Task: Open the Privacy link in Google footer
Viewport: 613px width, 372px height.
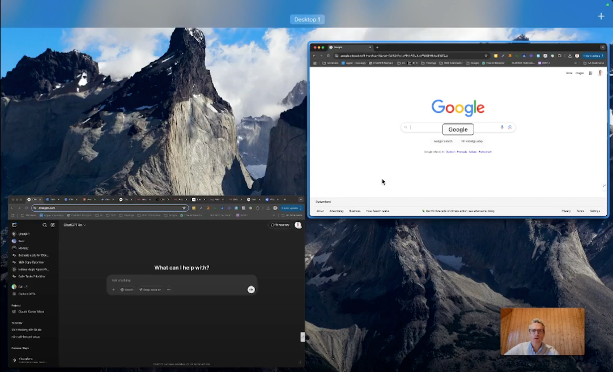Action: 566,211
